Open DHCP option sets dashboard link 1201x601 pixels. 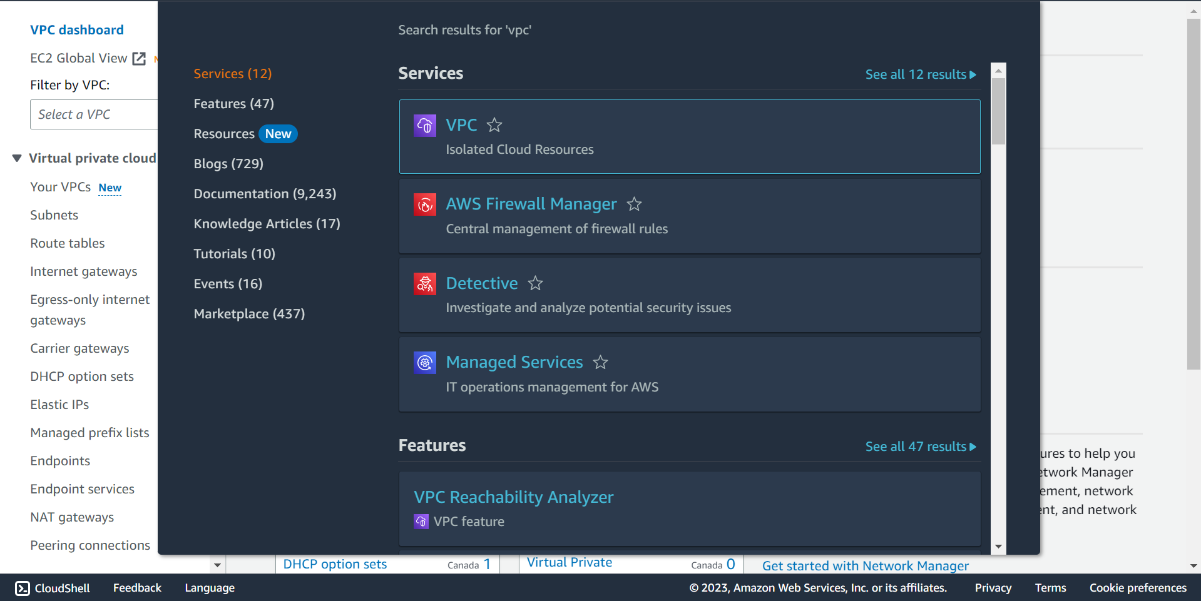[x=335, y=564]
